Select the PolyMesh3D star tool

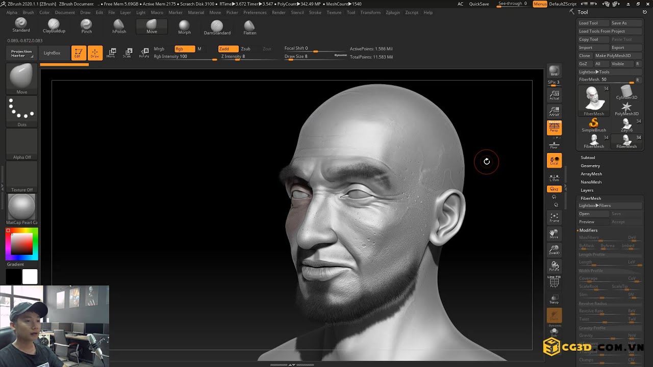[626, 109]
